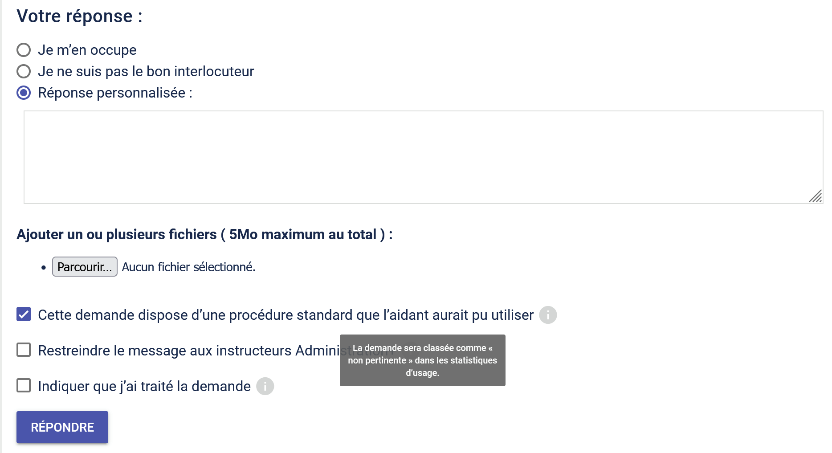Click the resize handle of the response text area

pyautogui.click(x=816, y=196)
